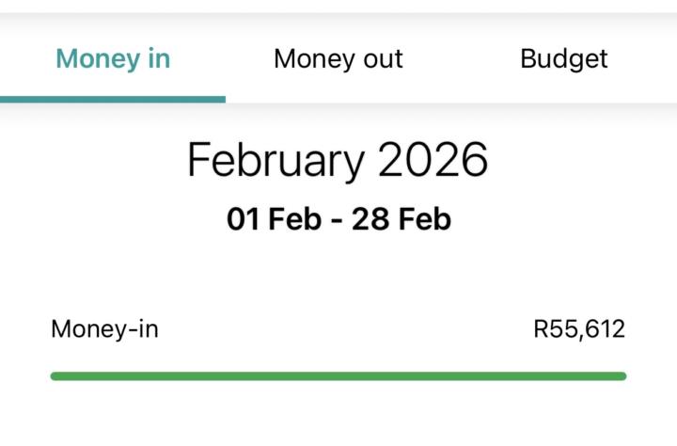Screen dimensions: 677x446
Task: Select the Money in tab
Action: [113, 59]
